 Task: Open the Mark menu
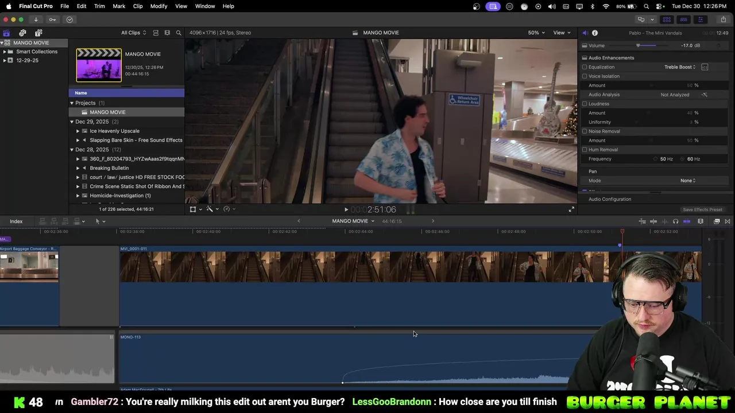pos(119,6)
